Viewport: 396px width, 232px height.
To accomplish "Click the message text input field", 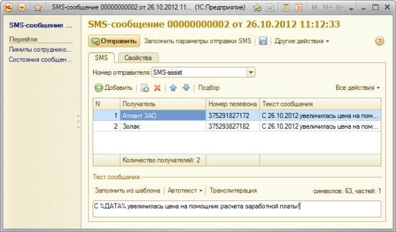I will (237, 209).
